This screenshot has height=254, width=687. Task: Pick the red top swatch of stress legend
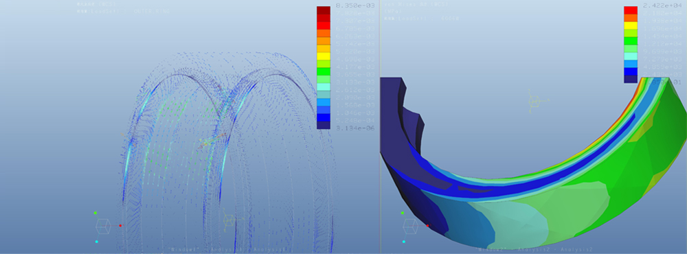631,10
